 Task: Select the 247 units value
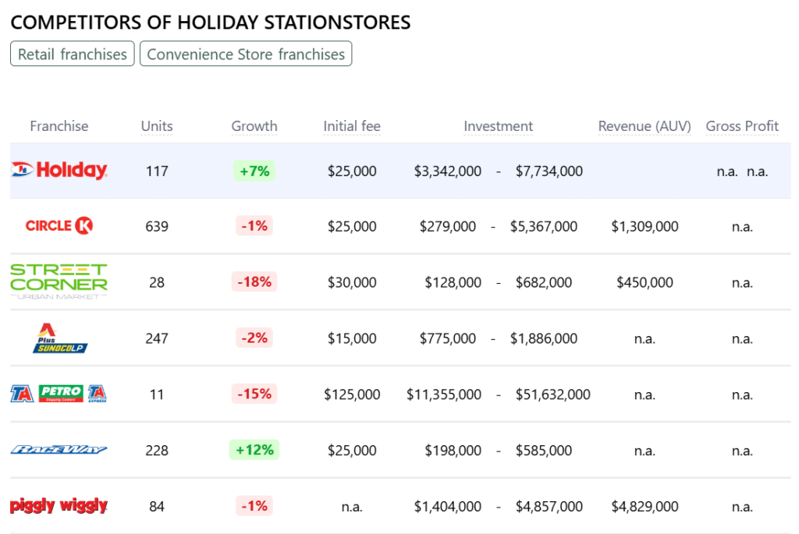(157, 338)
